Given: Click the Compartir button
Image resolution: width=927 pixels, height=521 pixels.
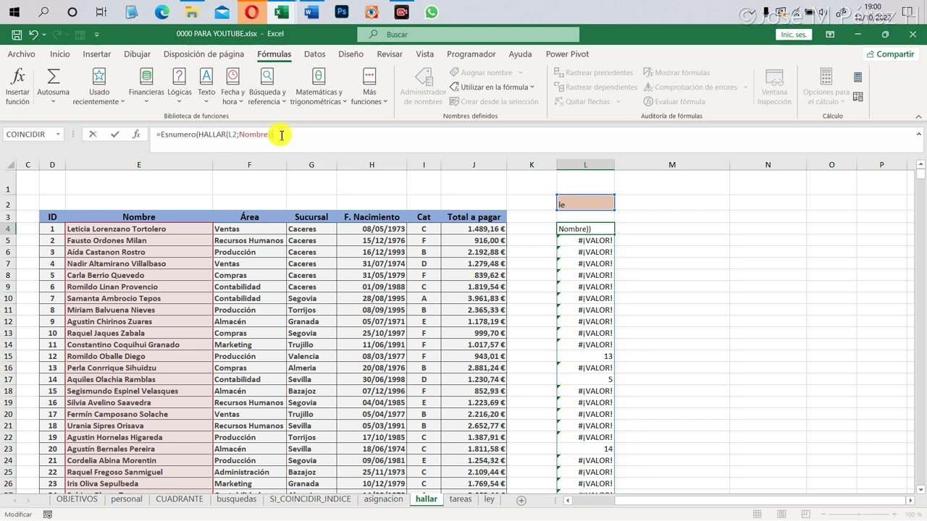Looking at the screenshot, I should 890,54.
